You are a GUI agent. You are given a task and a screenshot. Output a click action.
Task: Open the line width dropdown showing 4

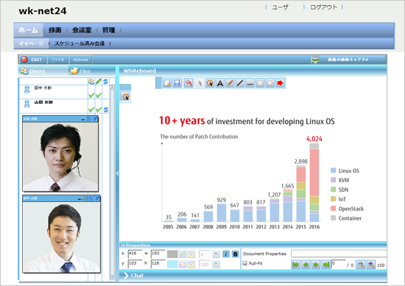pos(216,254)
